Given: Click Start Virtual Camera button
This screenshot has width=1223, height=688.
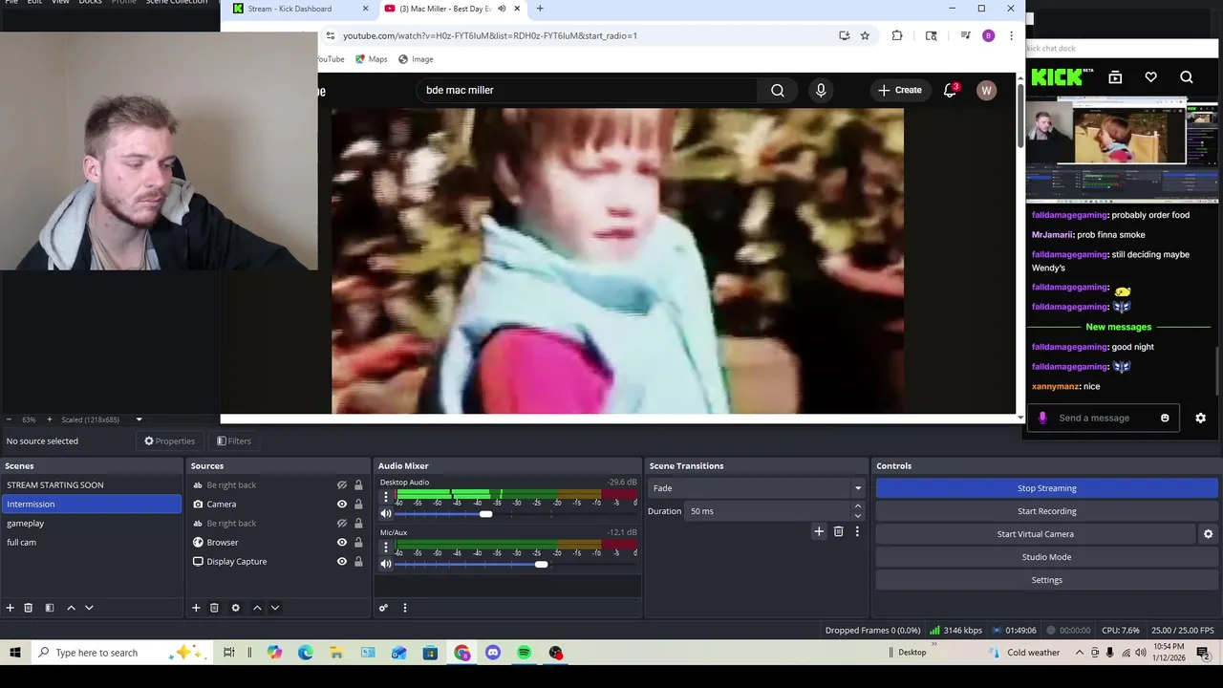Looking at the screenshot, I should click(1036, 534).
